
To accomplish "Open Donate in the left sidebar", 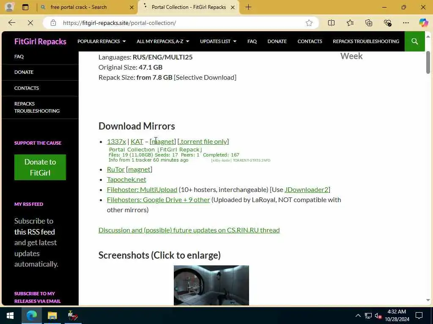I will coord(24,72).
